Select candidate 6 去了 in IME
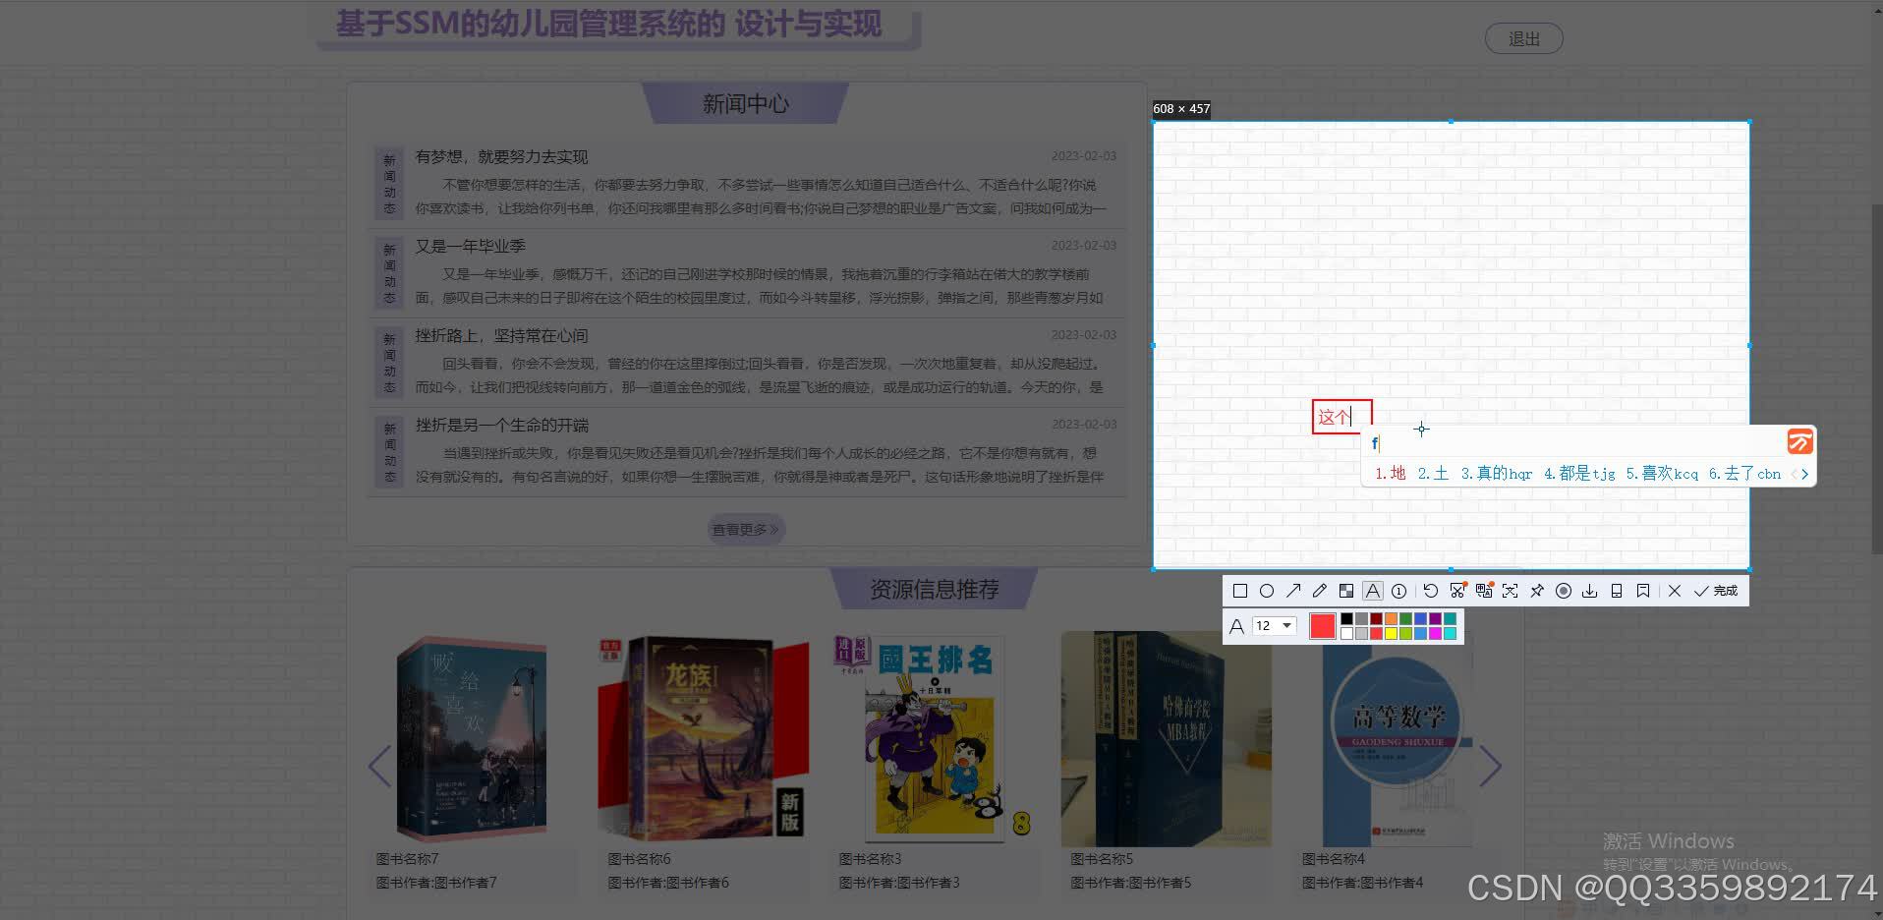1883x920 pixels. [x=1744, y=473]
